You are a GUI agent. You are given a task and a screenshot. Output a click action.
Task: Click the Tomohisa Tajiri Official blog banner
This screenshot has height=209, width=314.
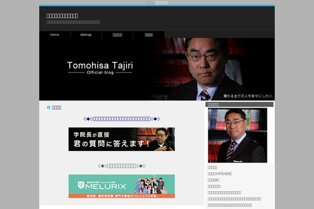(x=157, y=69)
